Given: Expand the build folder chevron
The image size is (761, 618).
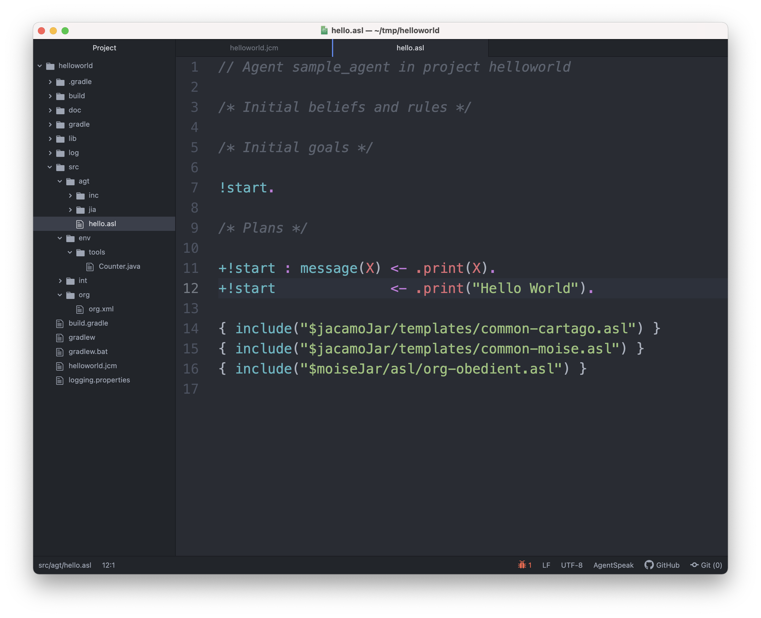Looking at the screenshot, I should [50, 96].
